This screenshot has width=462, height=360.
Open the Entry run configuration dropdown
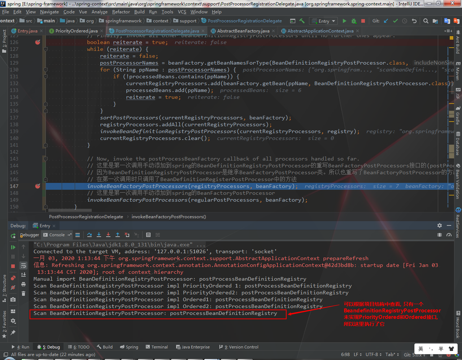324,21
